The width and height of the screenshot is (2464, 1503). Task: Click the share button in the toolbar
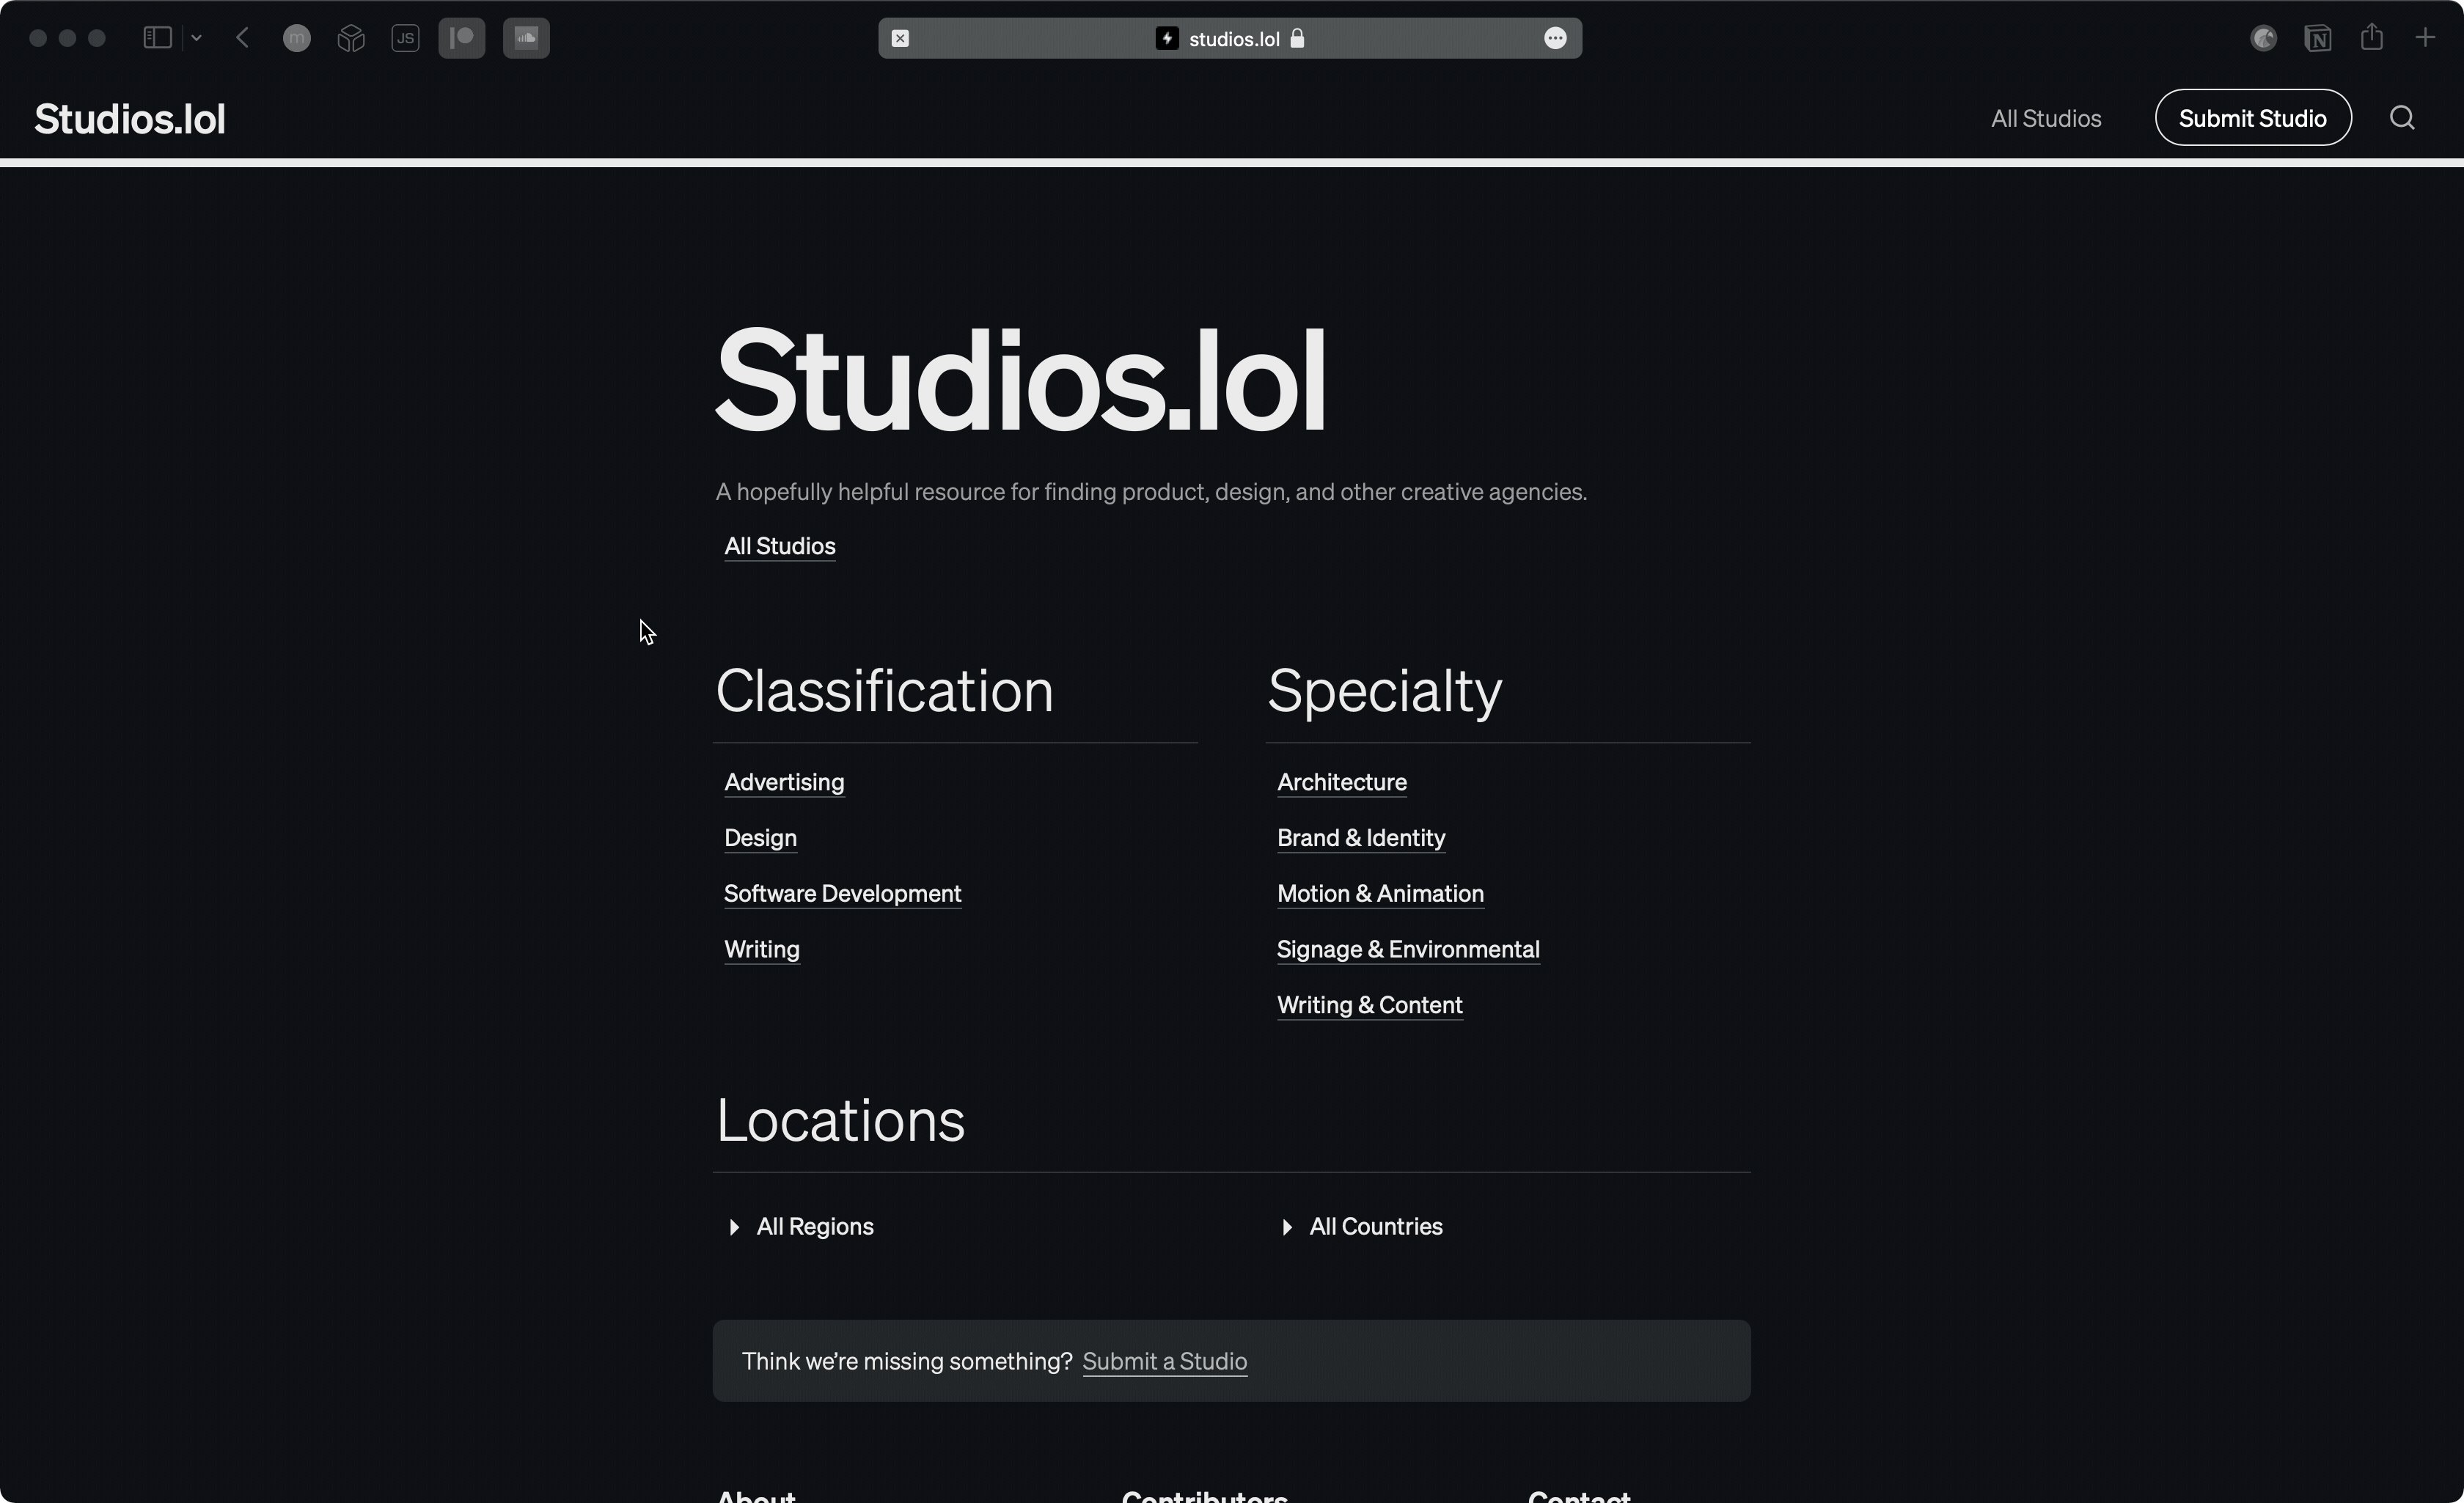[2372, 38]
